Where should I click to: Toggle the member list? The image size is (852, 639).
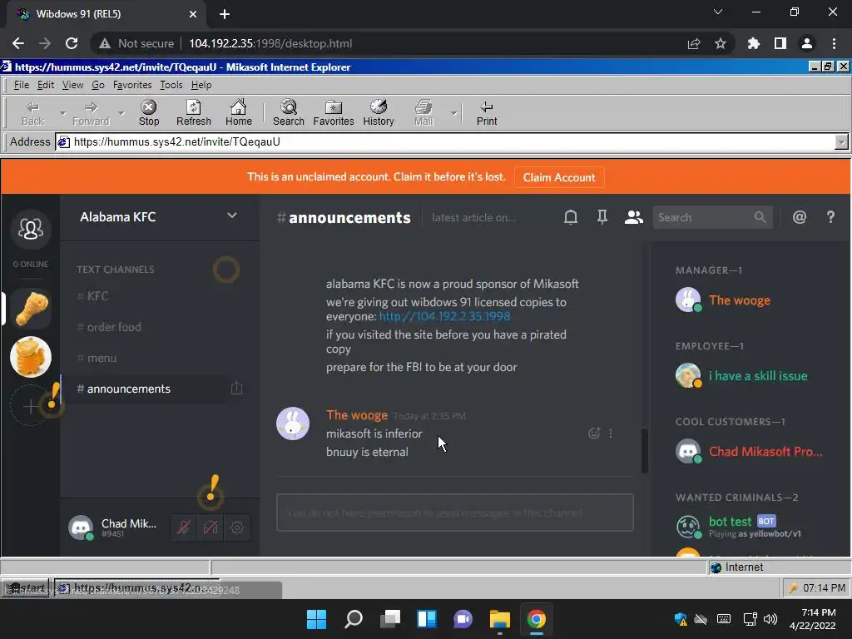(633, 217)
